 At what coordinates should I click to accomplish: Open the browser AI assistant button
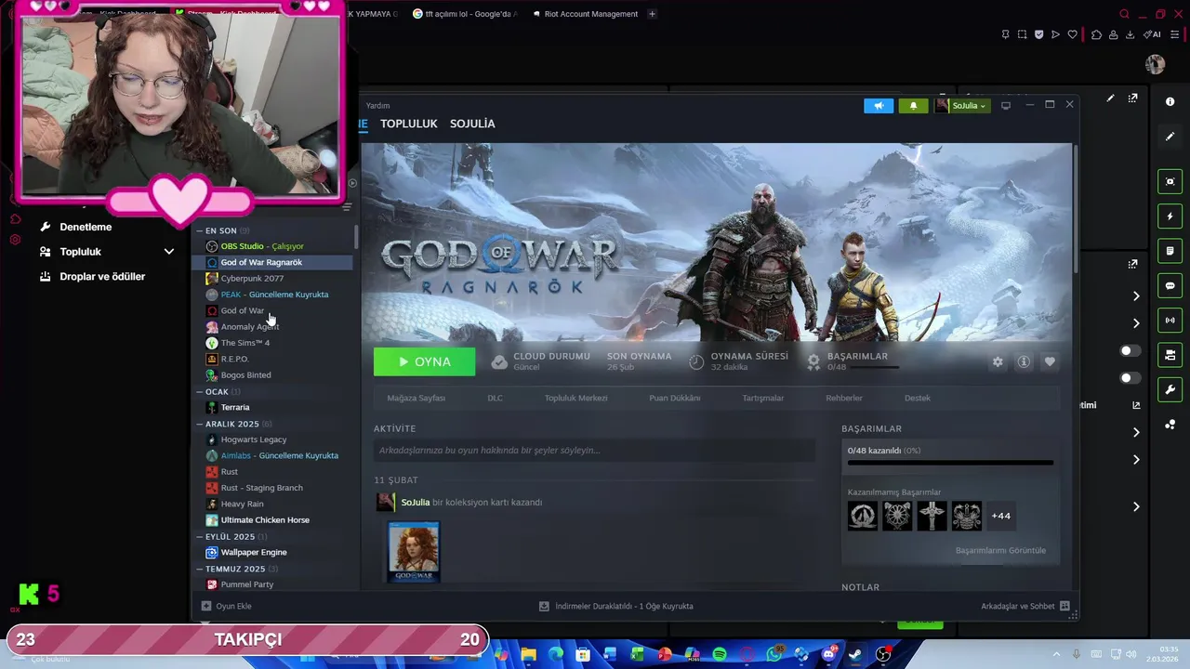1153,34
